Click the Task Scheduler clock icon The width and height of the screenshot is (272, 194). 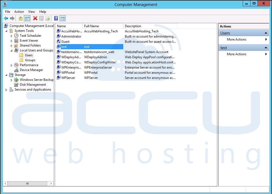tap(16, 36)
